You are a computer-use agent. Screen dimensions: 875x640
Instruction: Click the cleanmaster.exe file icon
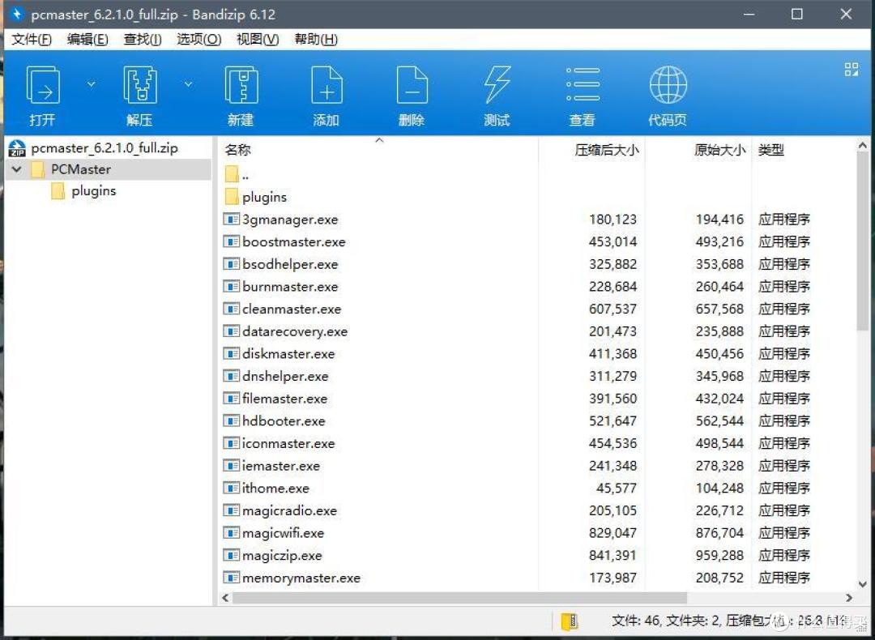click(232, 308)
